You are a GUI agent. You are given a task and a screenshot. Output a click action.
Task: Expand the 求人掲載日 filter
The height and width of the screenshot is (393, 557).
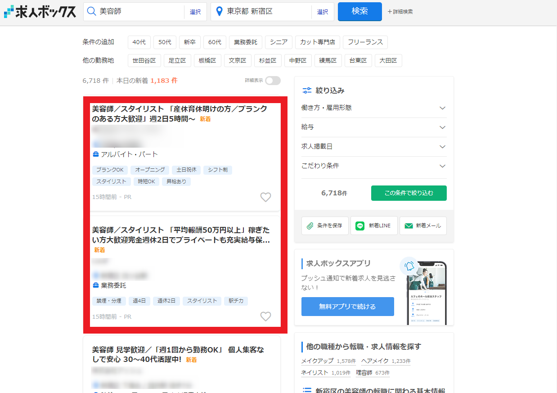point(374,147)
